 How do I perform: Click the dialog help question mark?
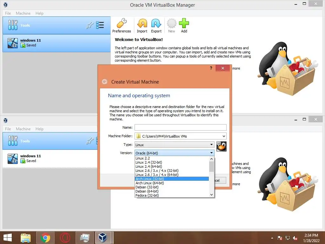(x=211, y=68)
